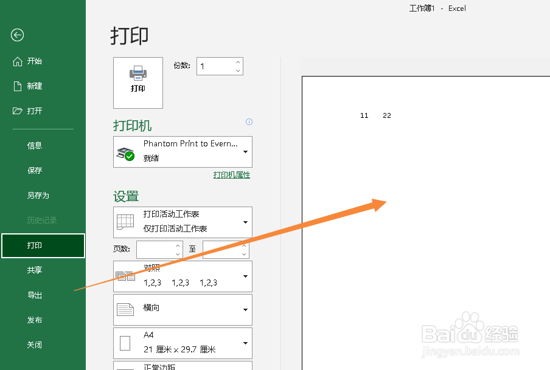The image size is (550, 370).
Task: Decrease start page with down arrow spinner
Action: (178, 253)
